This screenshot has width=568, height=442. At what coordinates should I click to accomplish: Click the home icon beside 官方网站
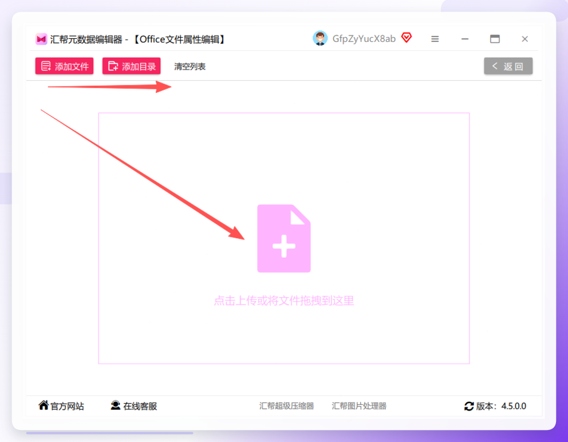click(44, 405)
